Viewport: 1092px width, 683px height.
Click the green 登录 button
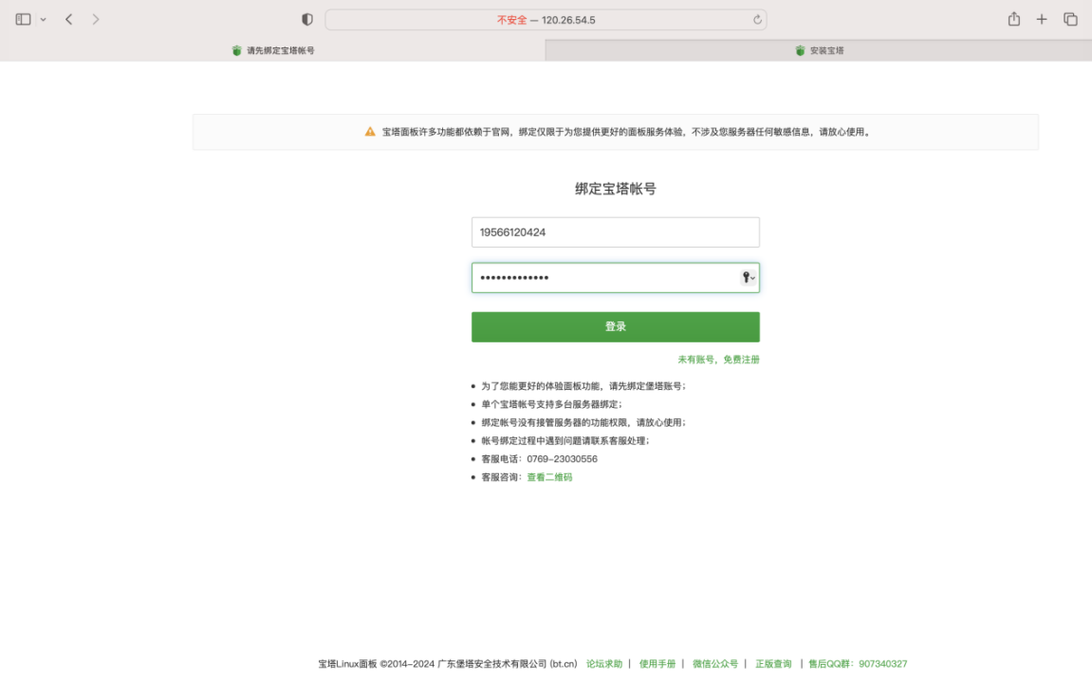(615, 326)
